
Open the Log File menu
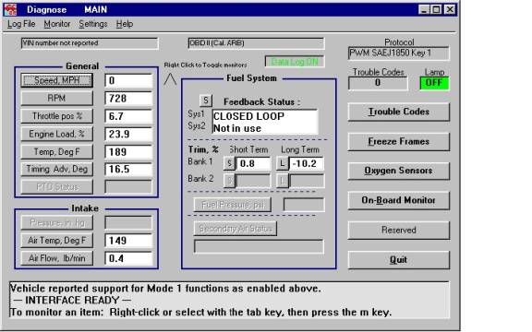(x=21, y=24)
